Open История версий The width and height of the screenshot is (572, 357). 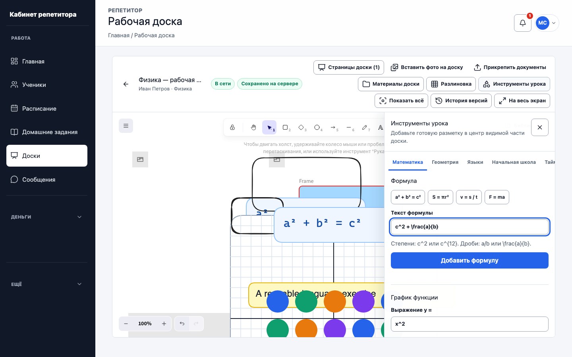coord(462,101)
